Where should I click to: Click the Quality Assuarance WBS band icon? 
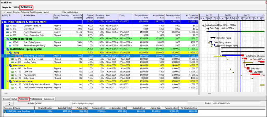pyautogui.click(x=10, y=82)
